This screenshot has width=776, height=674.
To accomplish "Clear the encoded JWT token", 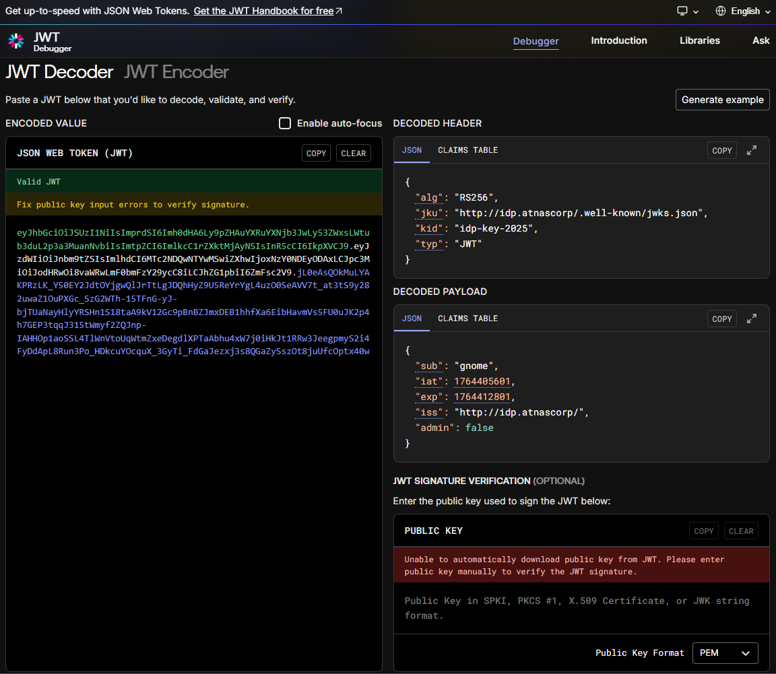I will tap(353, 154).
